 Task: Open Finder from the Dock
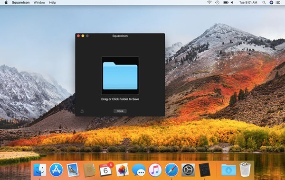pyautogui.click(x=40, y=170)
